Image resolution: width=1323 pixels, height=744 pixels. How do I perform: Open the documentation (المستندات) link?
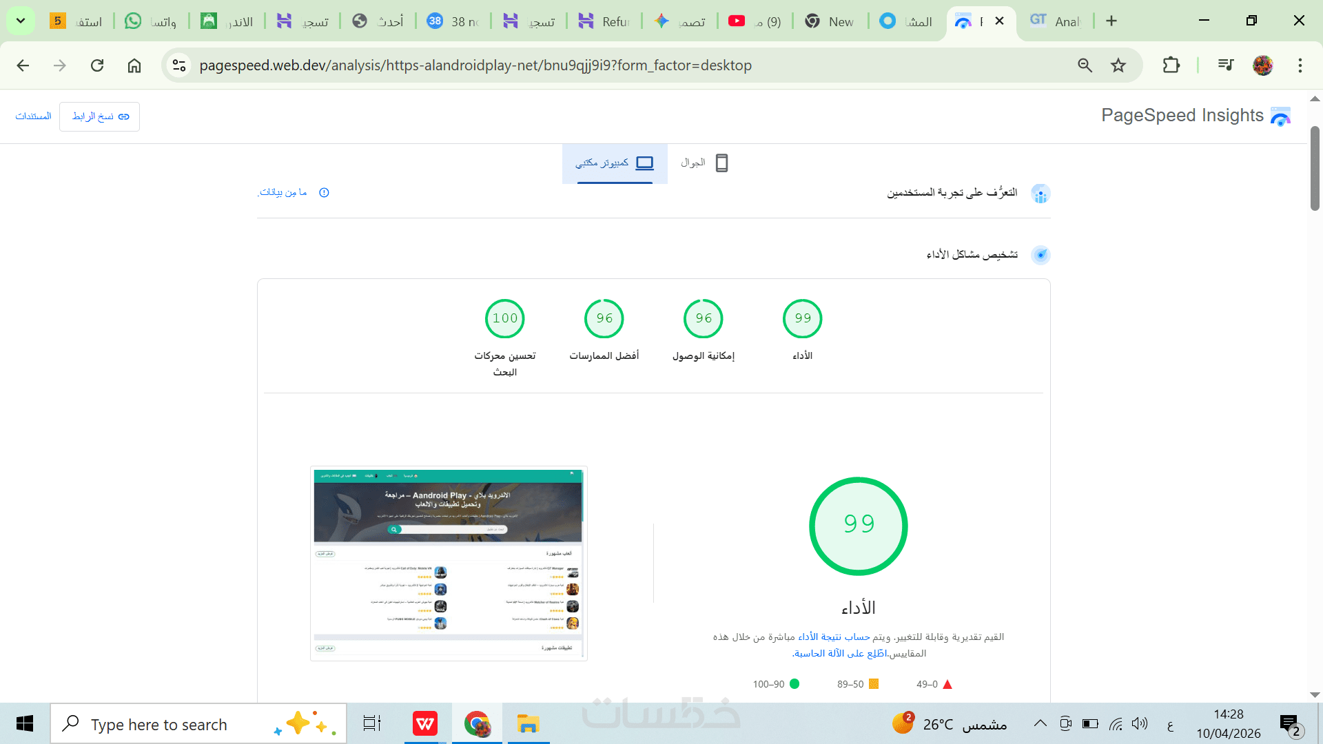click(33, 116)
